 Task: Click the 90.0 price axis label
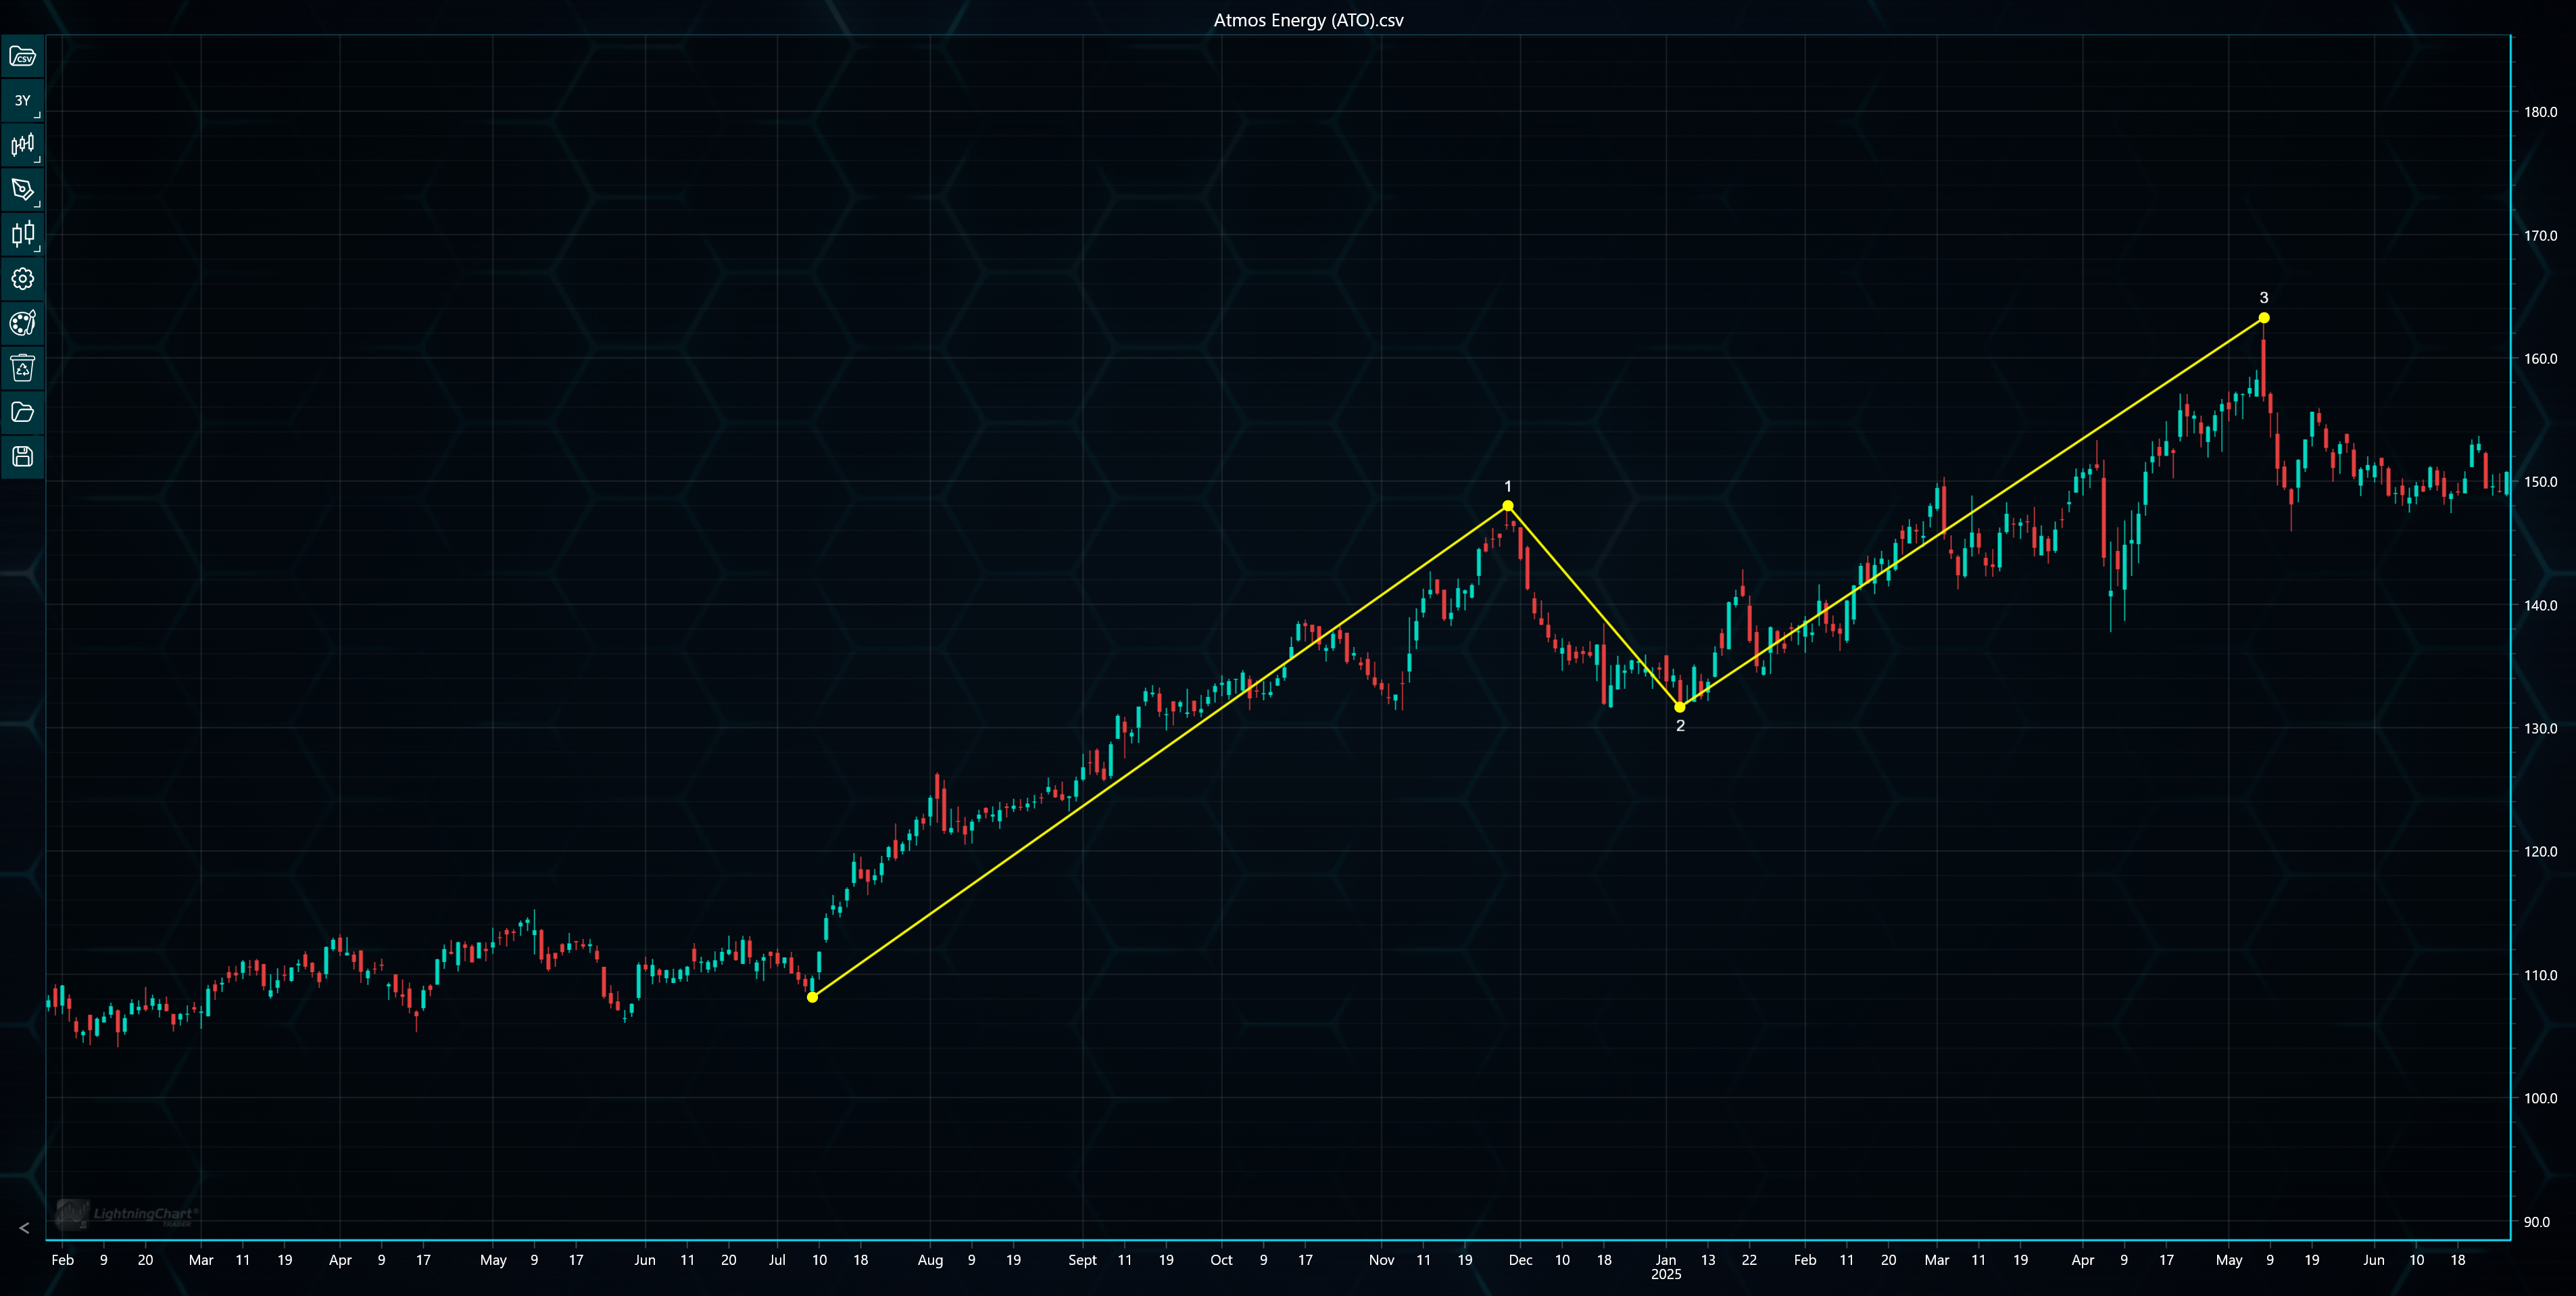coord(2536,1222)
